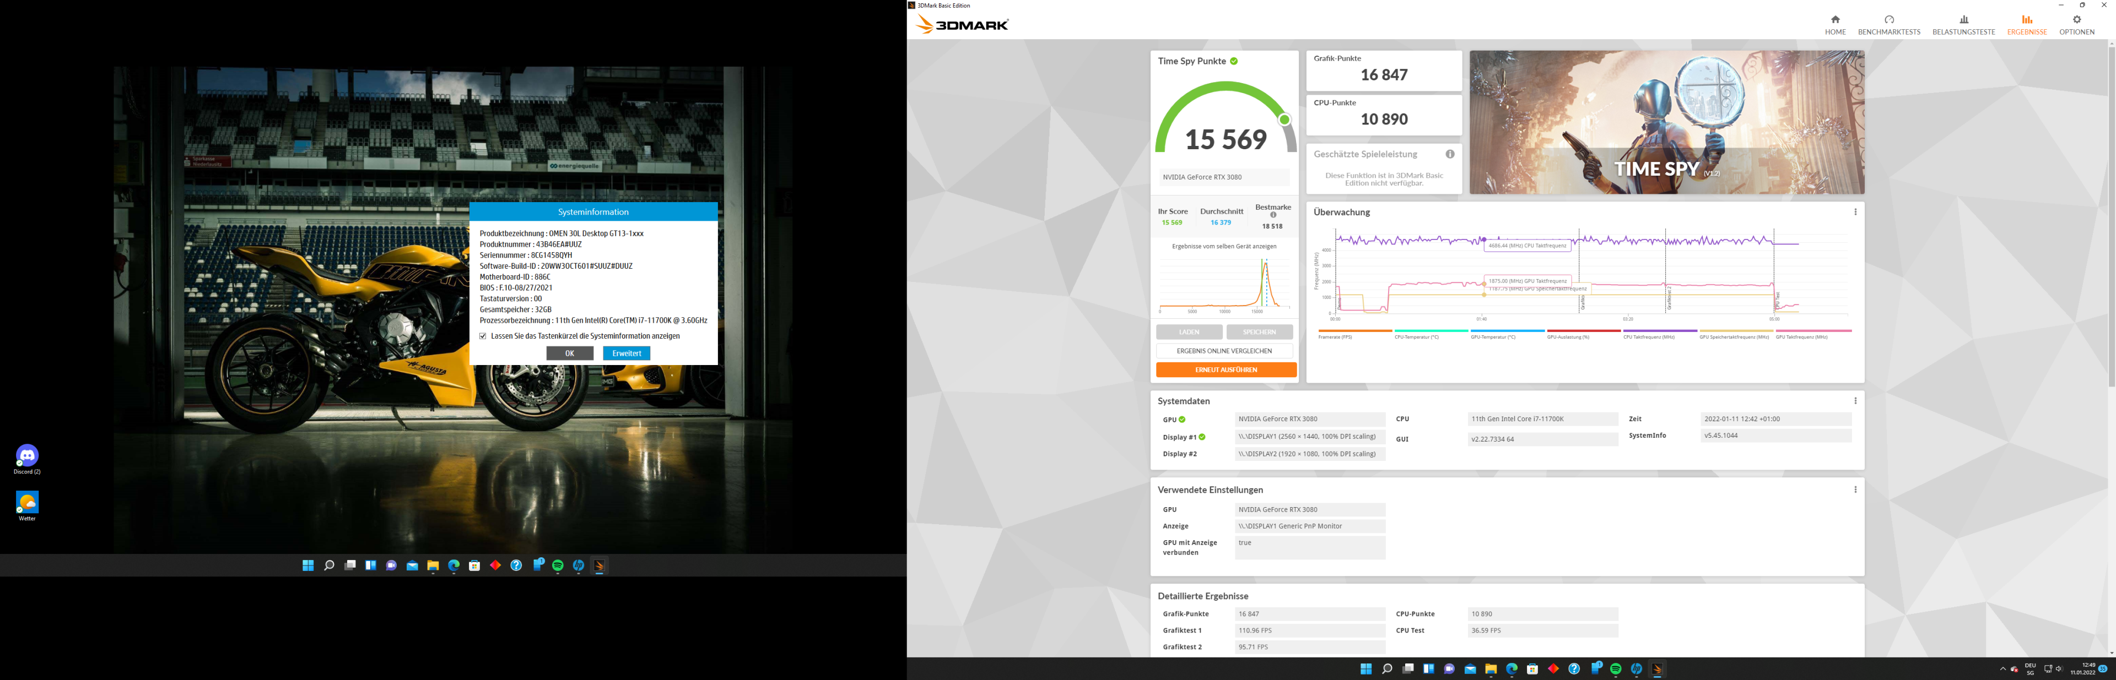Open the Home icon in 3DMark
The width and height of the screenshot is (2116, 680).
coord(1834,20)
